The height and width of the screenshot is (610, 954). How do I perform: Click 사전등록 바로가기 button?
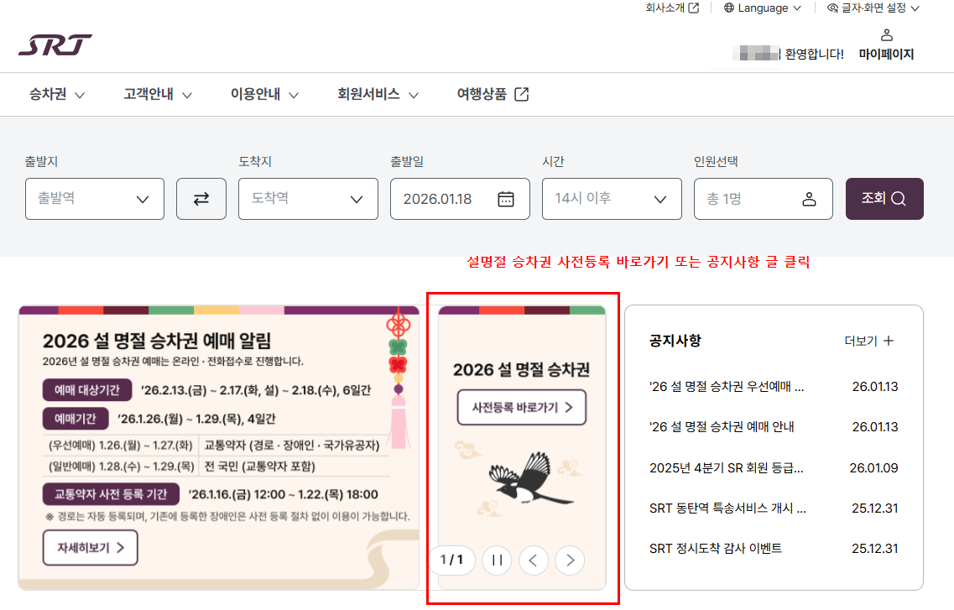pyautogui.click(x=522, y=408)
